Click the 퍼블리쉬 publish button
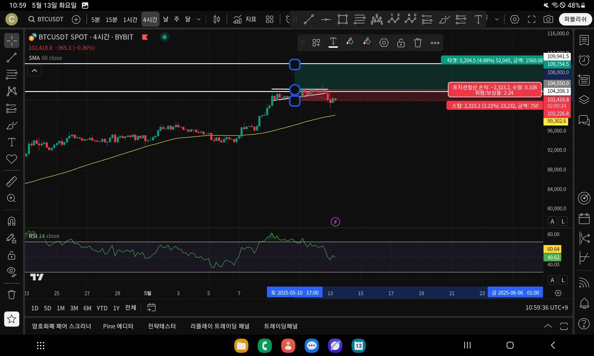 575,19
